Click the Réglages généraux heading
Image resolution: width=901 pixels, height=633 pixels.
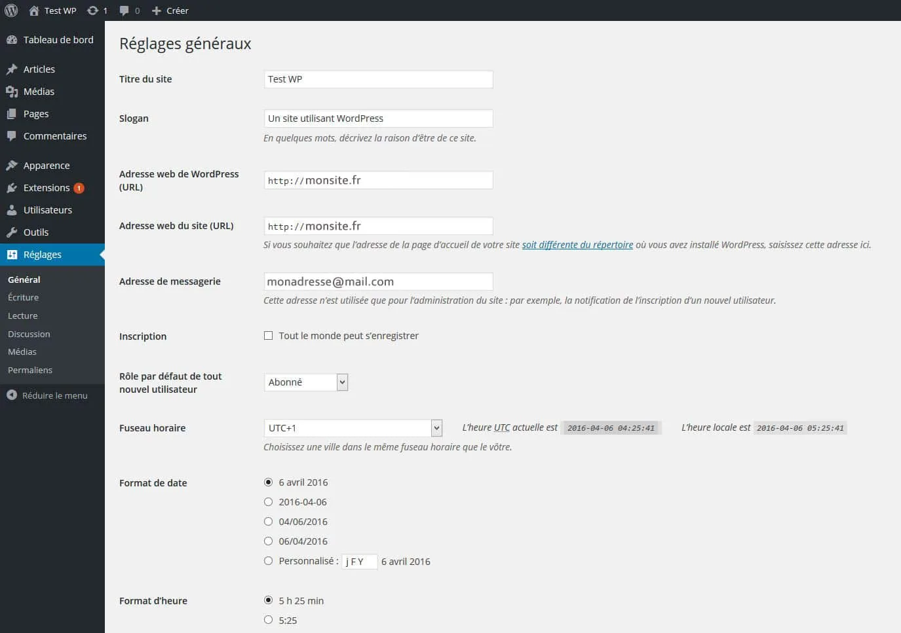(x=185, y=44)
